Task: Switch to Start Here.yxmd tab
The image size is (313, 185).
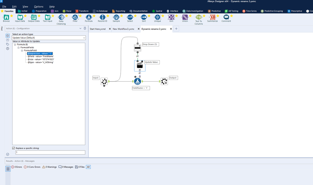Action: (98, 29)
